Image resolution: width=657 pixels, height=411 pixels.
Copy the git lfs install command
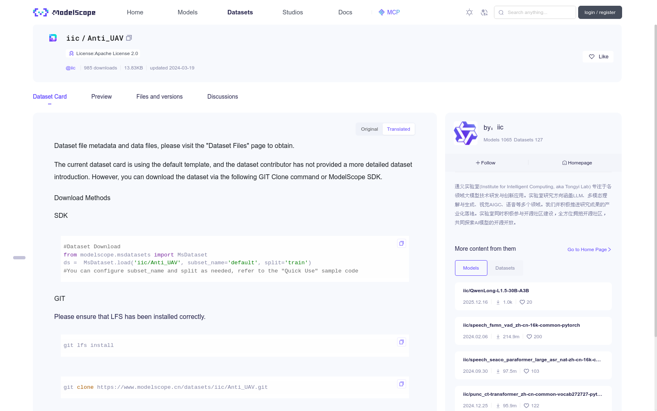coord(402,342)
